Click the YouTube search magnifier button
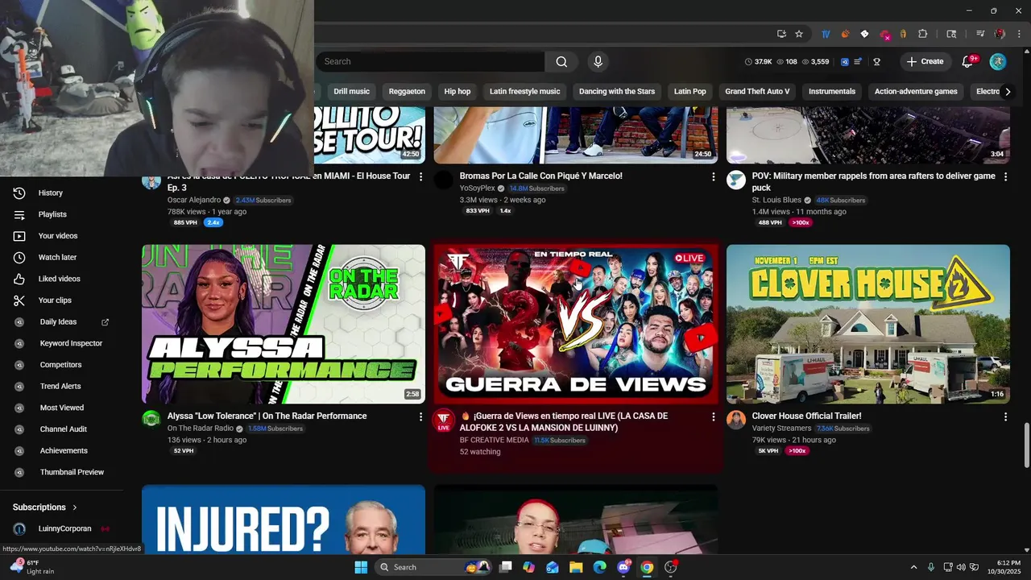1031x580 pixels. (561, 61)
